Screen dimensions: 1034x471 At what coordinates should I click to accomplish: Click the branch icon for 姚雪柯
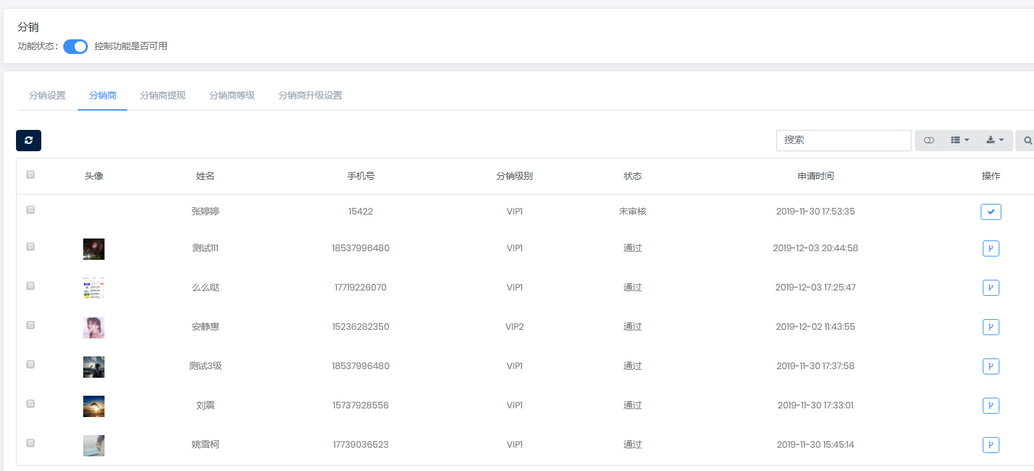coord(991,445)
